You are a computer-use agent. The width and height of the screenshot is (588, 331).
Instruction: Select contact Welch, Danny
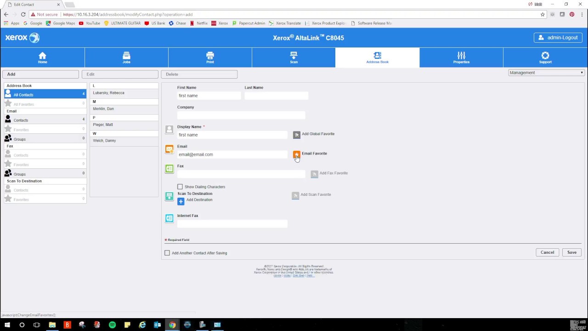click(124, 141)
